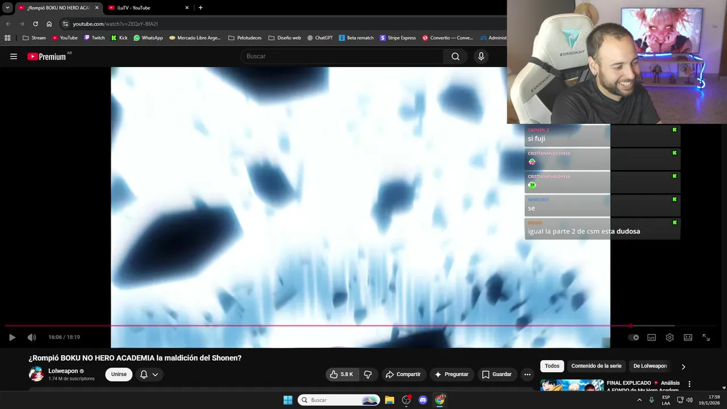Open the notification bell dropdown
This screenshot has width=727, height=409.
(149, 374)
